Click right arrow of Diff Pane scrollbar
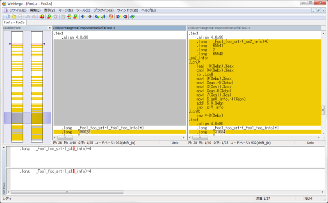 [323, 192]
